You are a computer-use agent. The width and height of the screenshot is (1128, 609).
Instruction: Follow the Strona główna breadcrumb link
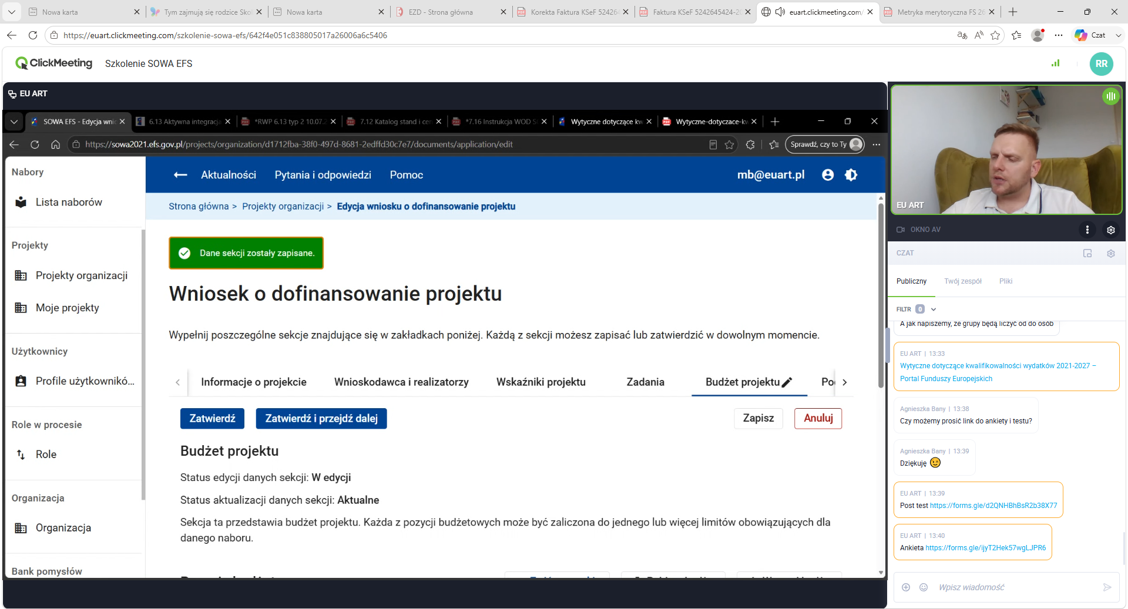point(199,207)
